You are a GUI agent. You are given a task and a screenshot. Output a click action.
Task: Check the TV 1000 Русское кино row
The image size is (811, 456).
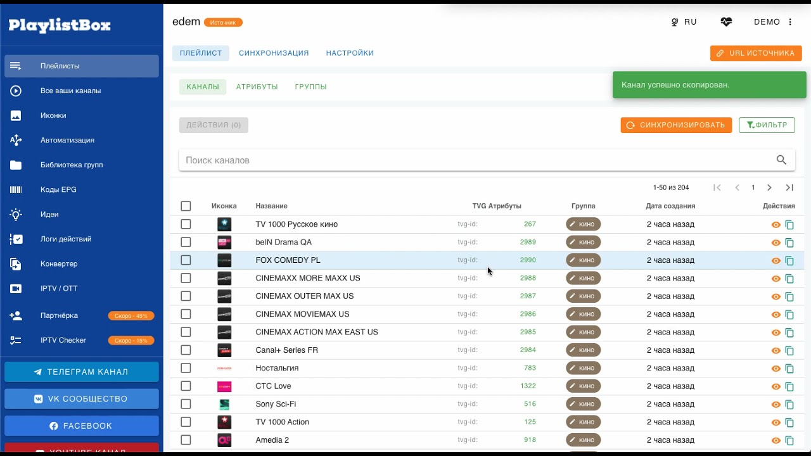(186, 224)
